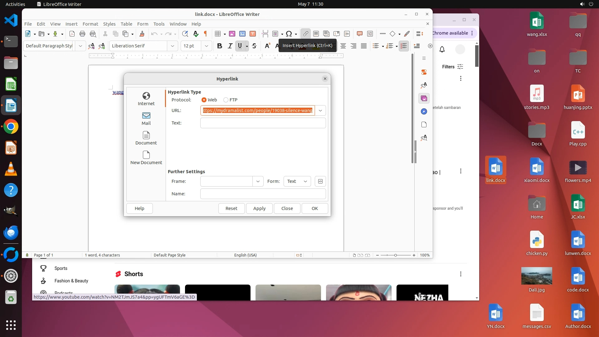The height and width of the screenshot is (337, 599).
Task: Click the zoom slider handle in status bar
Action: pos(396,255)
